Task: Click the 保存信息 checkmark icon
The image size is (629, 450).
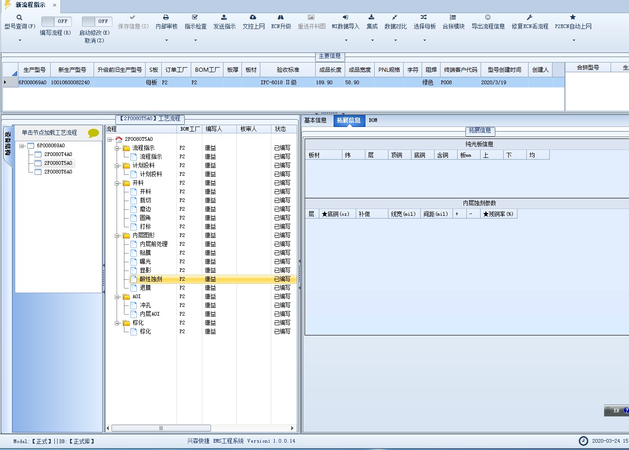Action: [133, 17]
